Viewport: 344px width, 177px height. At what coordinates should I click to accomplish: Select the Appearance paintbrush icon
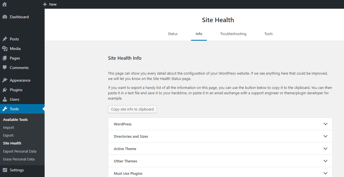(x=5, y=80)
